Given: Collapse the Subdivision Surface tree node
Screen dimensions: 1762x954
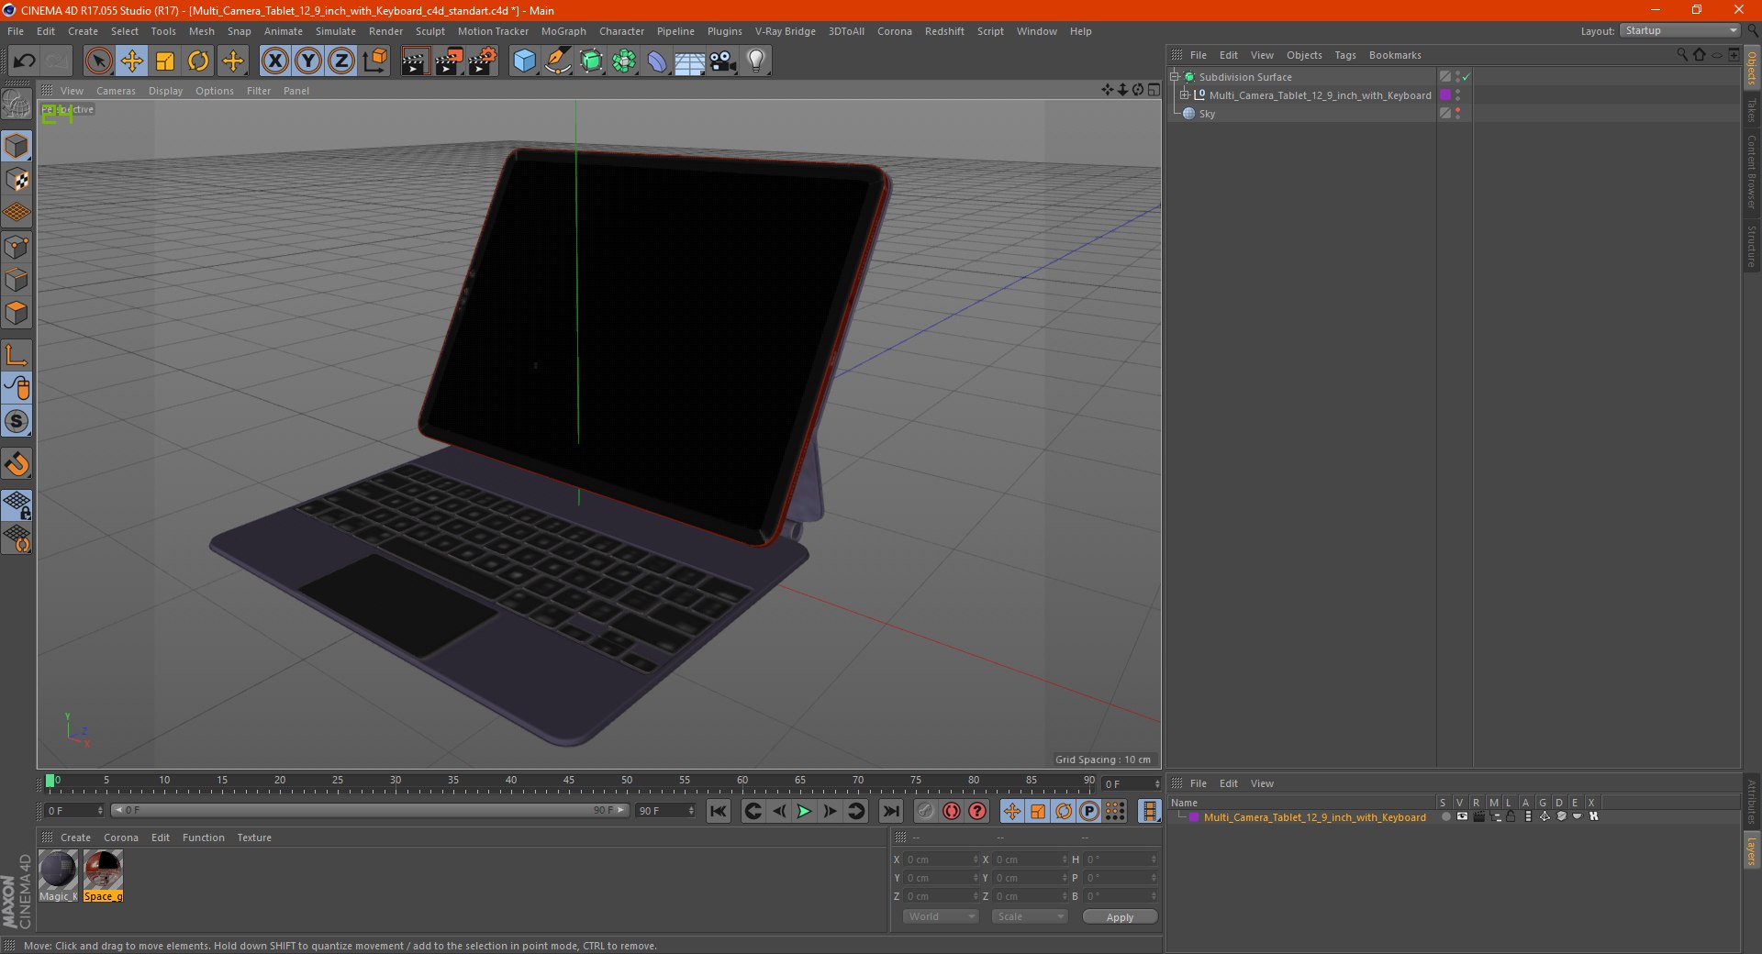Looking at the screenshot, I should 1174,77.
